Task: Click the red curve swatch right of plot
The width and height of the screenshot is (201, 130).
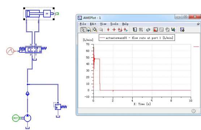Action: (196, 47)
